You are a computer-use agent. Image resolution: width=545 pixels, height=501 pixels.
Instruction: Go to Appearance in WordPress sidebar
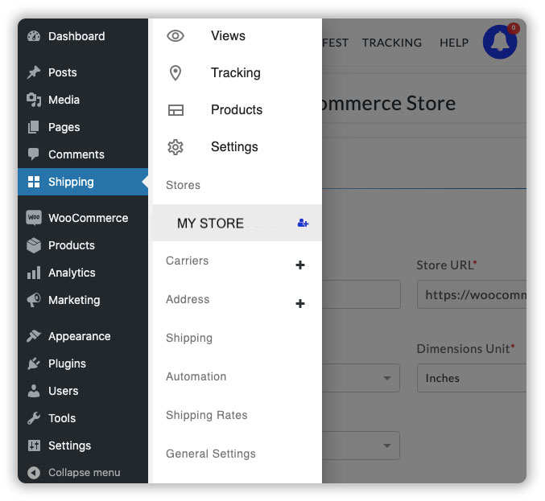79,336
